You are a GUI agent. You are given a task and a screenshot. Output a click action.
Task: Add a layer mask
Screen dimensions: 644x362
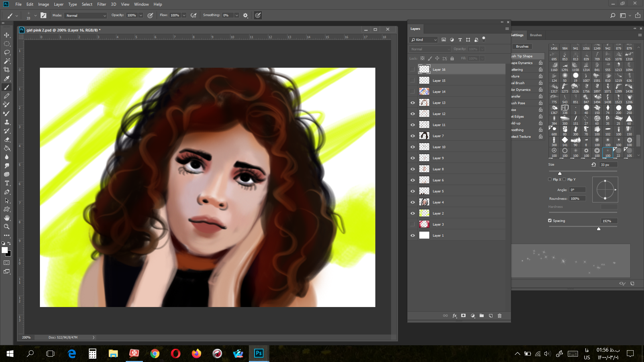[x=464, y=316]
